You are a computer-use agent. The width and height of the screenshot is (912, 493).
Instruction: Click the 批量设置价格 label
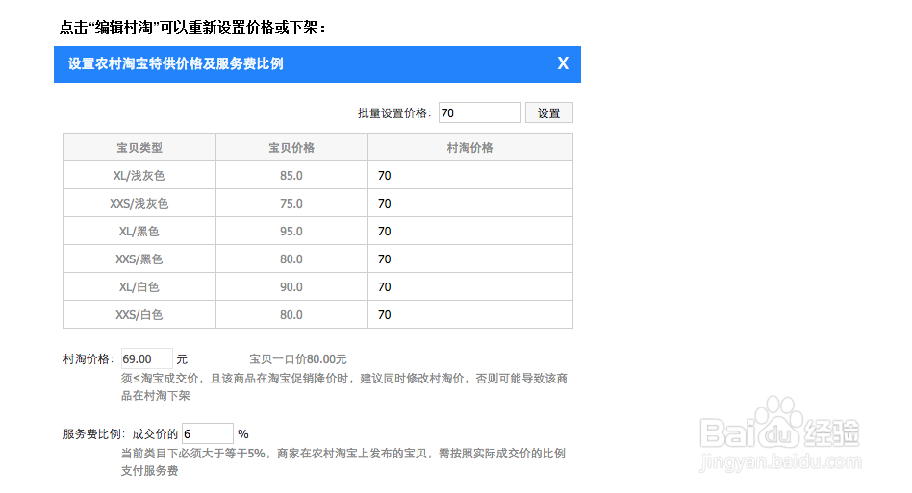394,113
